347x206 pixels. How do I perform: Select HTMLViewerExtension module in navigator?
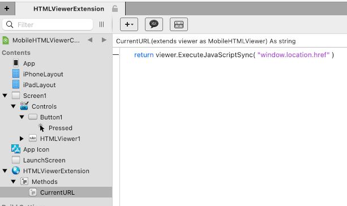coord(56,171)
